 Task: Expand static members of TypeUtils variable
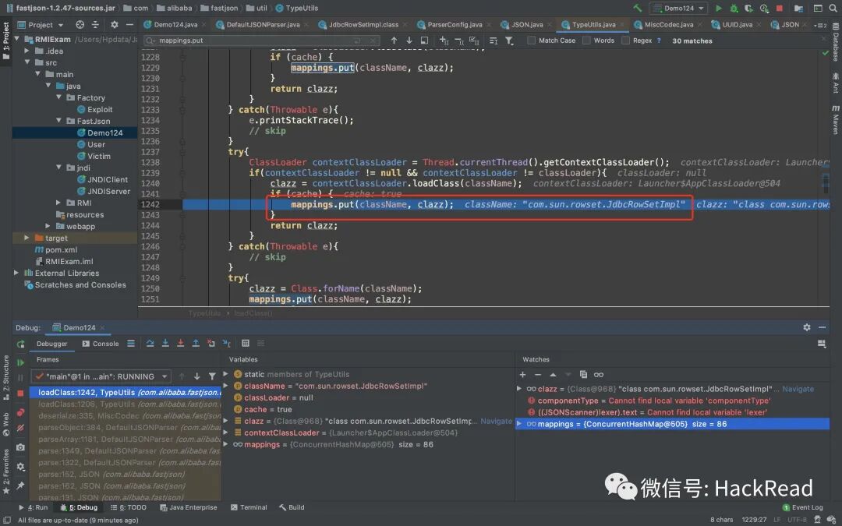226,374
